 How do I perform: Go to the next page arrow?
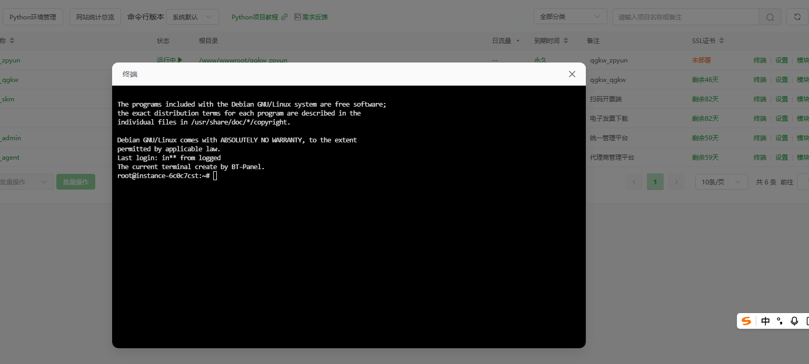pyautogui.click(x=676, y=182)
